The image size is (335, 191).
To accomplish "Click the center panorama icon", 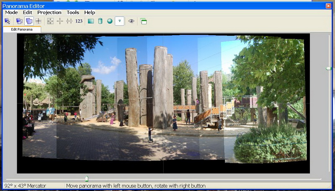I will click(x=60, y=21).
